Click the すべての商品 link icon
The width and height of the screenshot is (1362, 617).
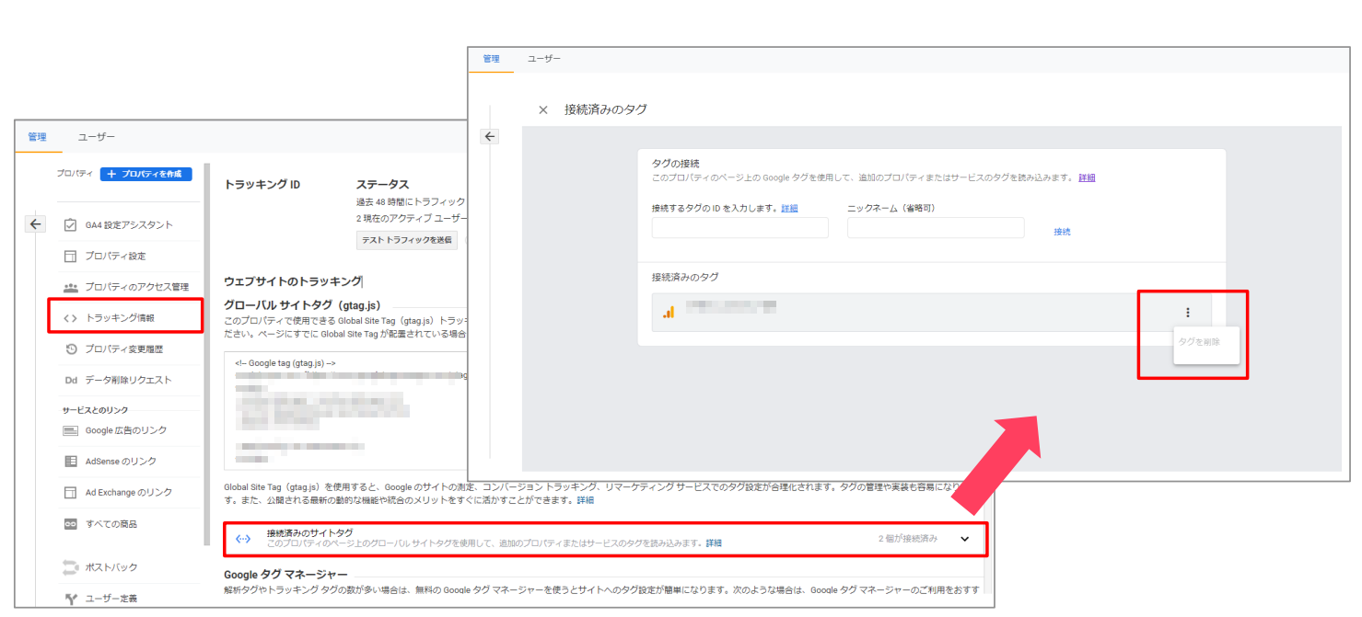click(70, 524)
